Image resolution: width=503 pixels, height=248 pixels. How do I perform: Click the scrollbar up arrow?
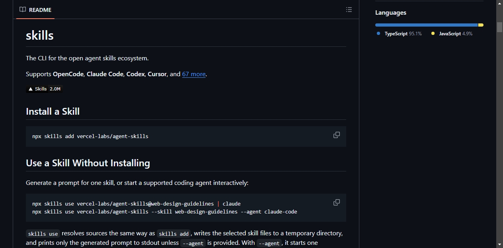click(x=499, y=3)
